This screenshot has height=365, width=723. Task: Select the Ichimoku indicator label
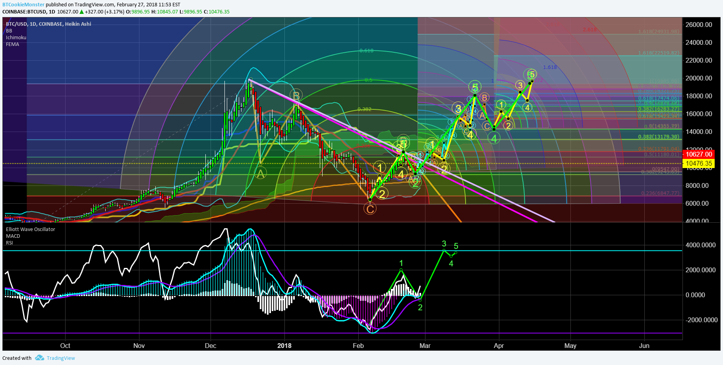[x=16, y=38]
